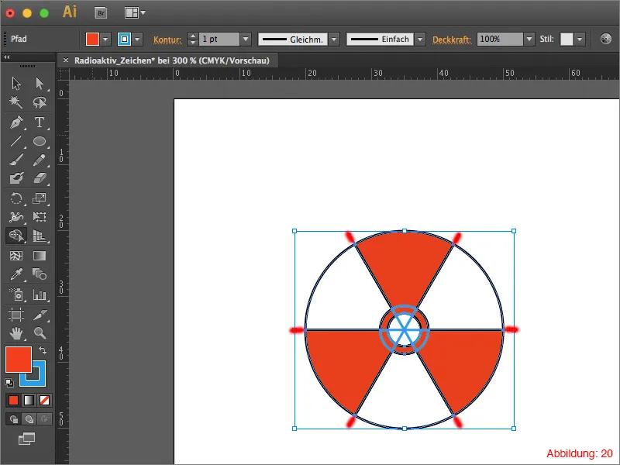Viewport: 620px width, 465px height.
Task: Open the recolor artwork wheel icon
Action: [605, 39]
